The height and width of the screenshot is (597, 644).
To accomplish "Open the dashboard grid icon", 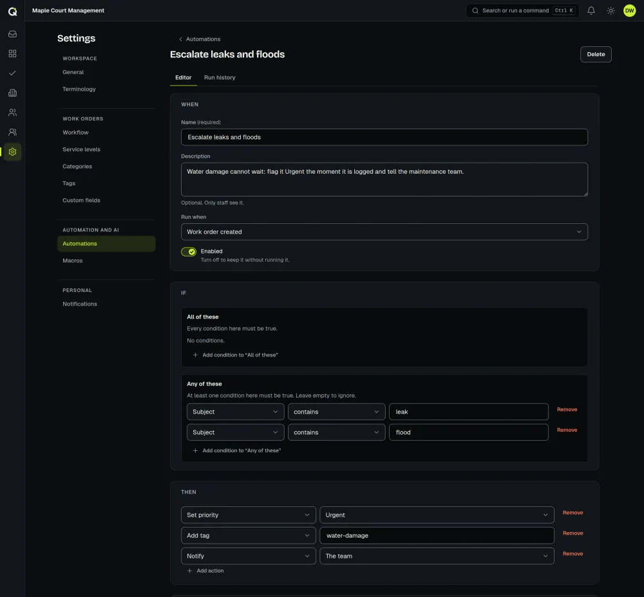I will tap(12, 54).
